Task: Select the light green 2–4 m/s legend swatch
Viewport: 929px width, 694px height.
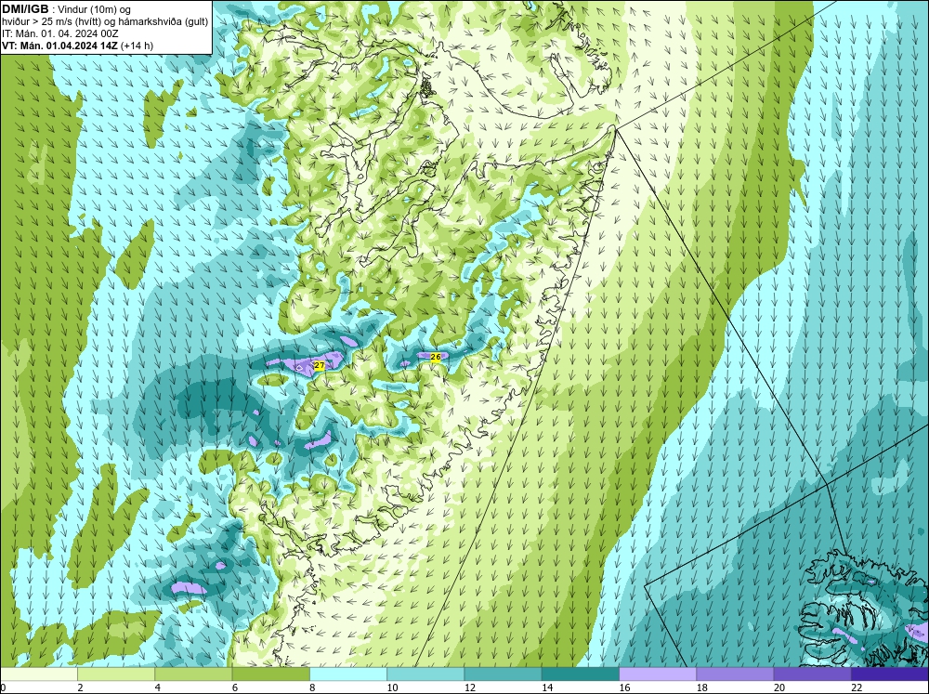Action: (116, 674)
